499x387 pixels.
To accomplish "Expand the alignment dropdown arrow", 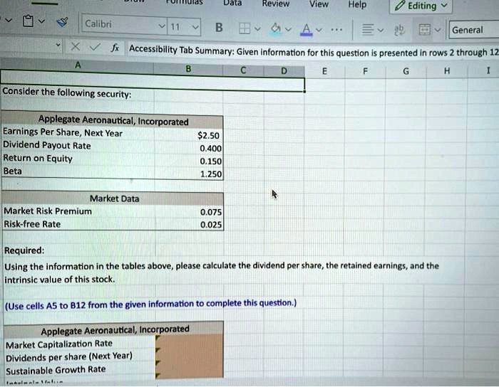I will tap(380, 30).
